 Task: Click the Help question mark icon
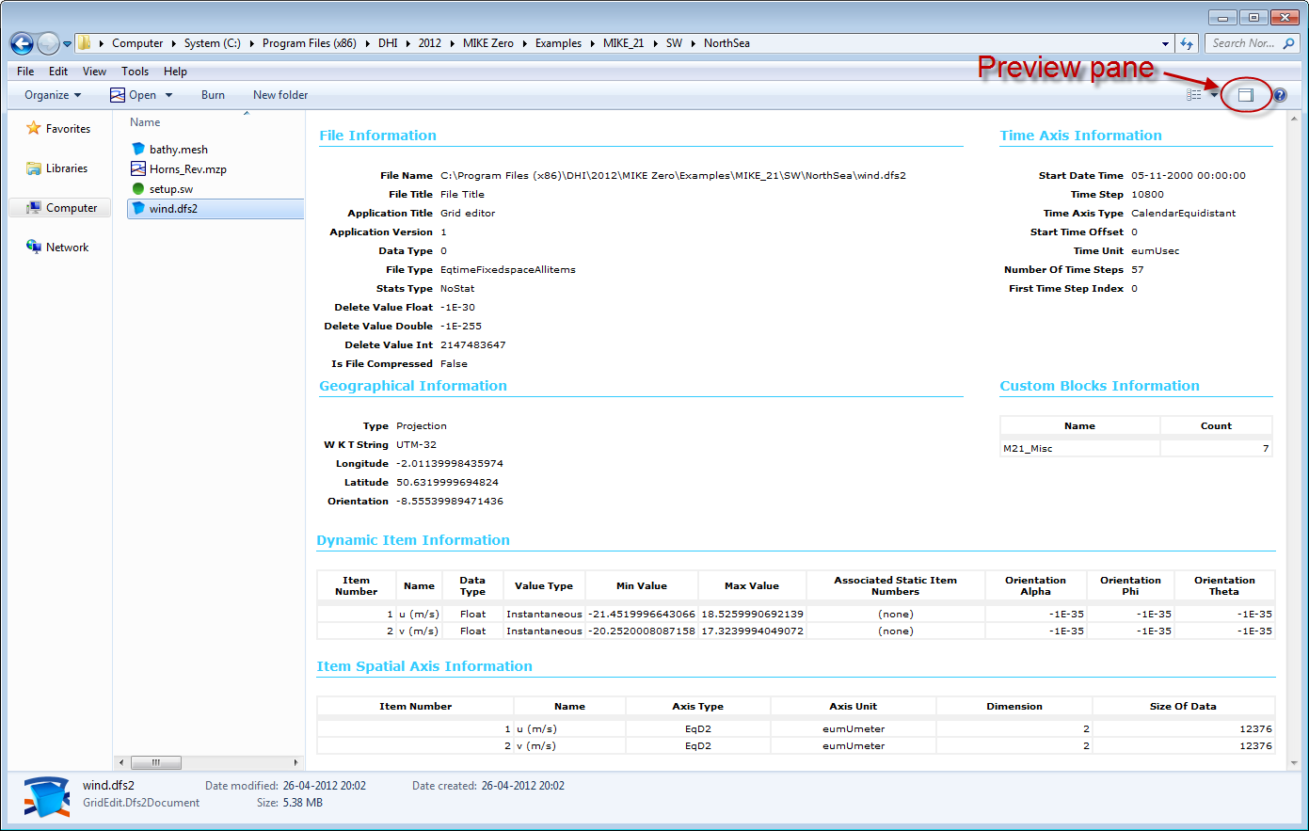[1280, 95]
